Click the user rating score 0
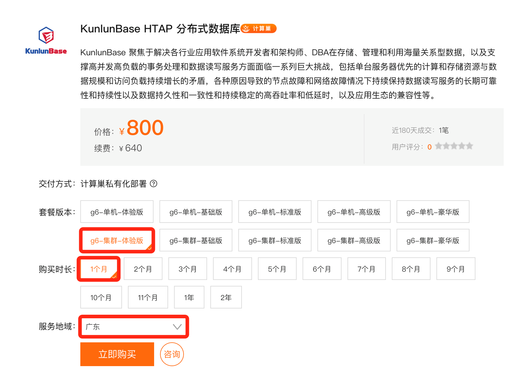Screen dimensions: 526x378 (x=429, y=147)
